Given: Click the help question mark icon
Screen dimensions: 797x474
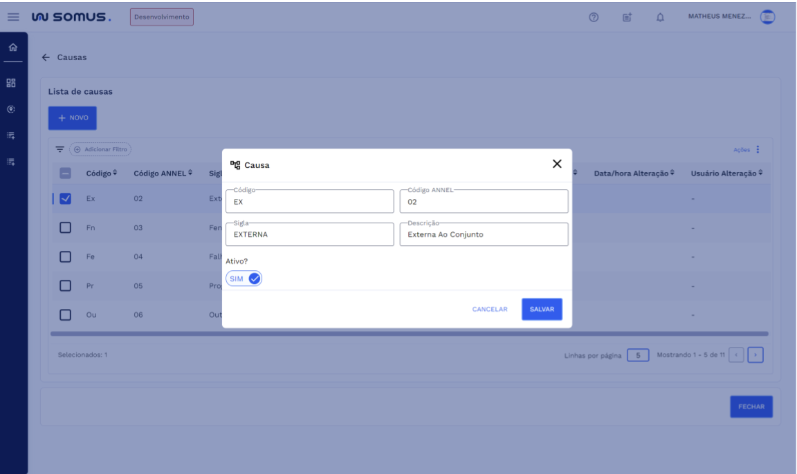Looking at the screenshot, I should point(594,17).
